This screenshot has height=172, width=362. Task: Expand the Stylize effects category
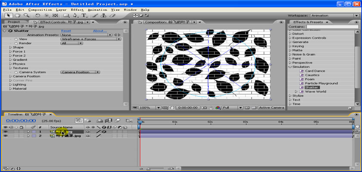pos(290,95)
